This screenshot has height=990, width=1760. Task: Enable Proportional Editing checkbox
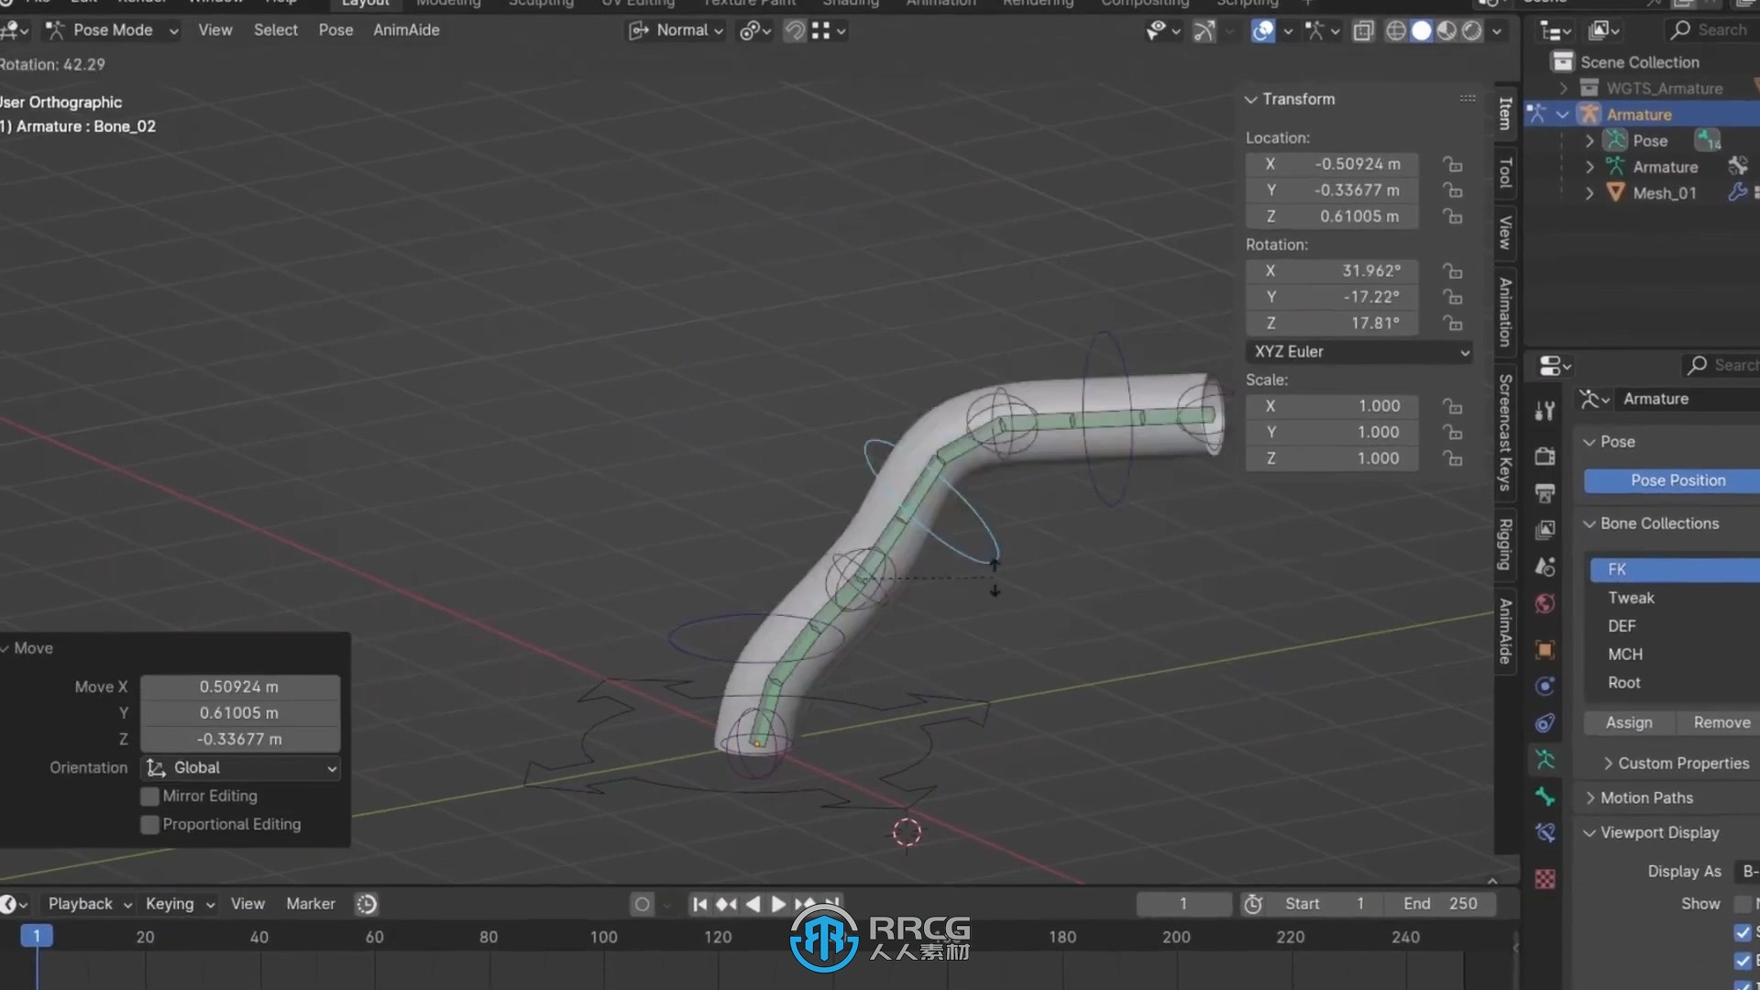pyautogui.click(x=150, y=824)
